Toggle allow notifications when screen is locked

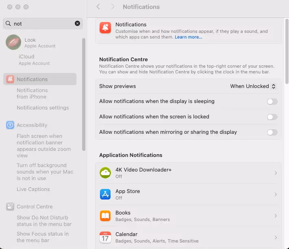pyautogui.click(x=272, y=117)
